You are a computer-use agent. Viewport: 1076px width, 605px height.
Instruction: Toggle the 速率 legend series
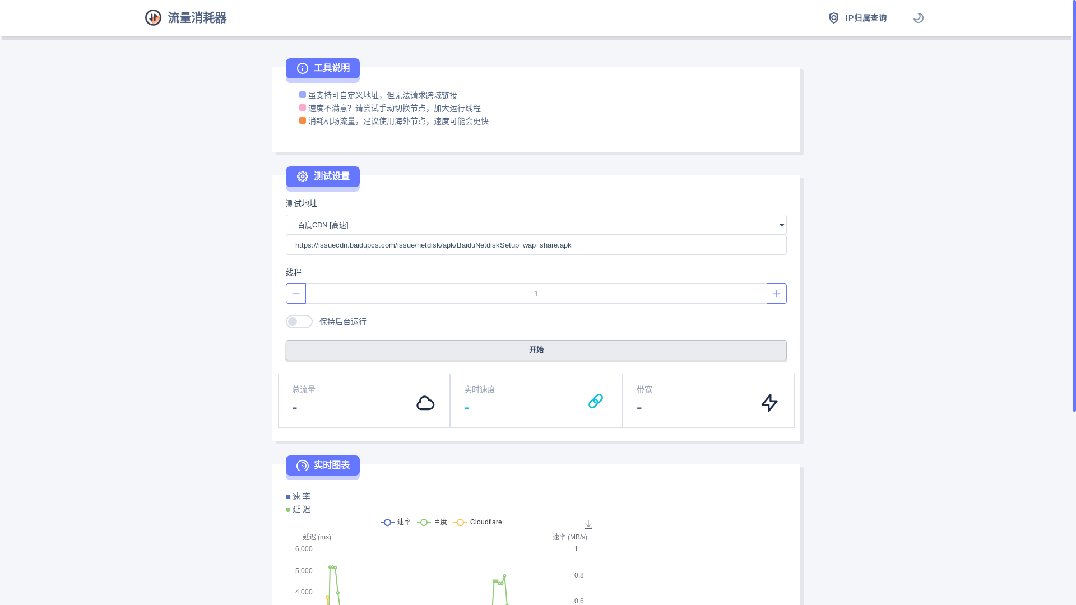pos(396,522)
